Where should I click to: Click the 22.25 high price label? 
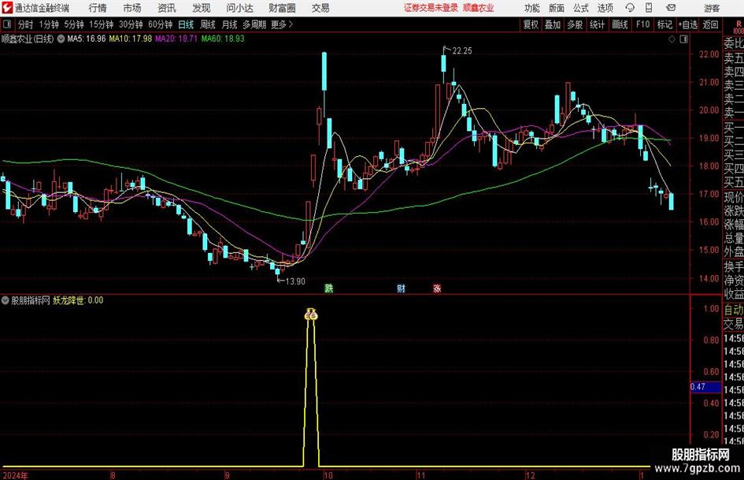[461, 51]
